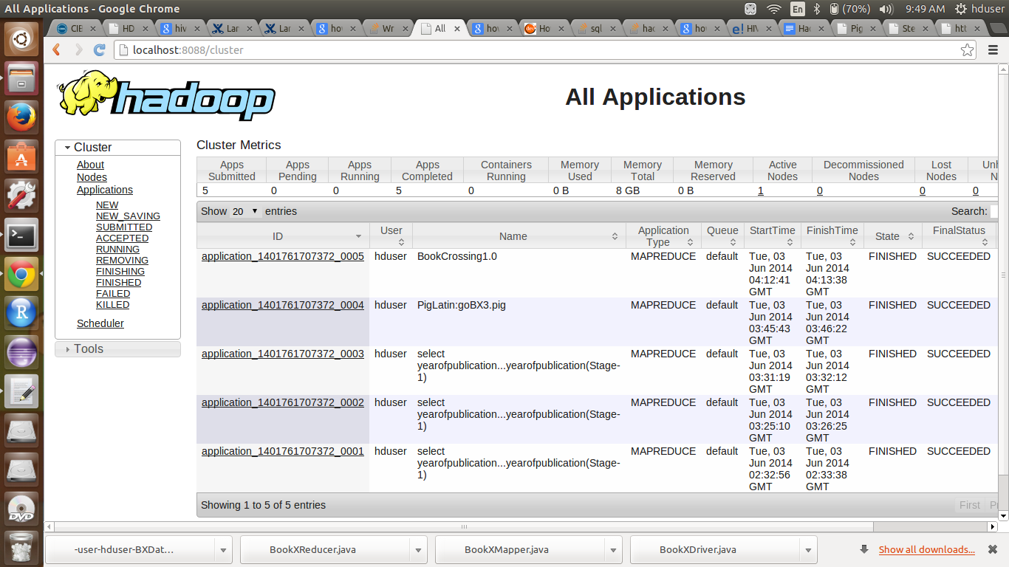Open the battery indicator showing 70%
The width and height of the screenshot is (1009, 567).
(849, 9)
